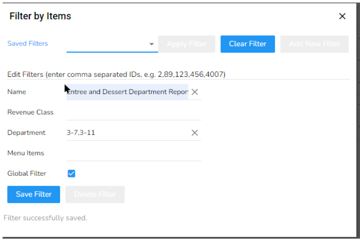Focus the Name text field

click(x=127, y=92)
